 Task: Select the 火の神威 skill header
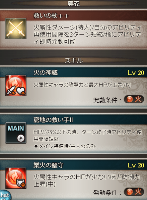[73, 73]
